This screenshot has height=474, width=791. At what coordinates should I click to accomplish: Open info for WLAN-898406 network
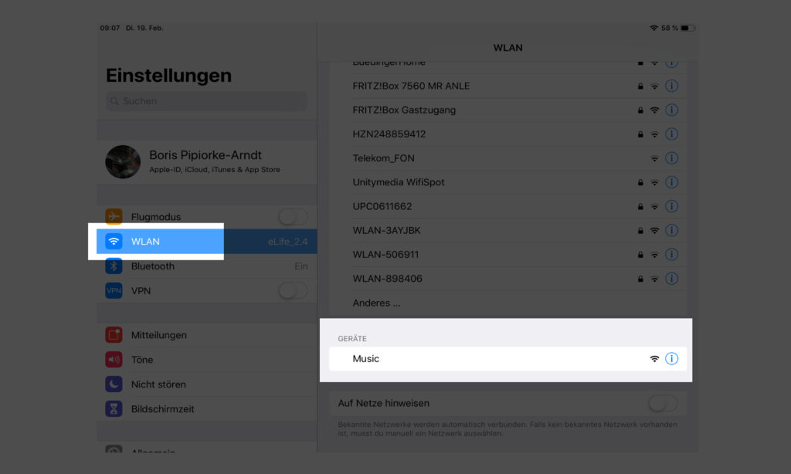671,279
